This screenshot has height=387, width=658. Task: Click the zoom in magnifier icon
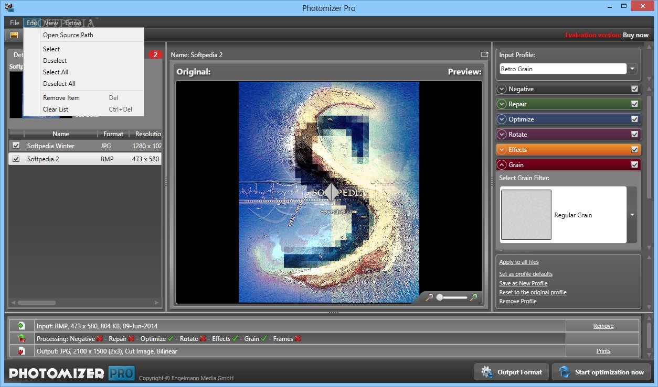(x=473, y=297)
